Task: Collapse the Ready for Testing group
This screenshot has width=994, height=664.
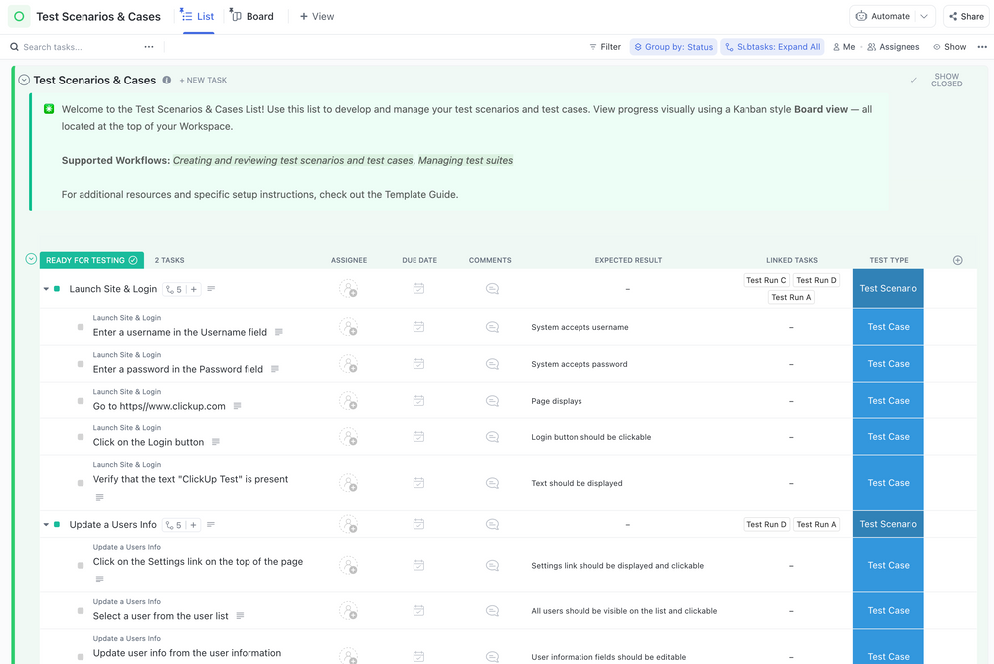Action: click(30, 259)
